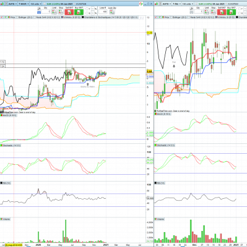Viewport: 247px width, 247px height.
Task: Click the Loss € input field in the weekly chart
Action: click(103, 12)
